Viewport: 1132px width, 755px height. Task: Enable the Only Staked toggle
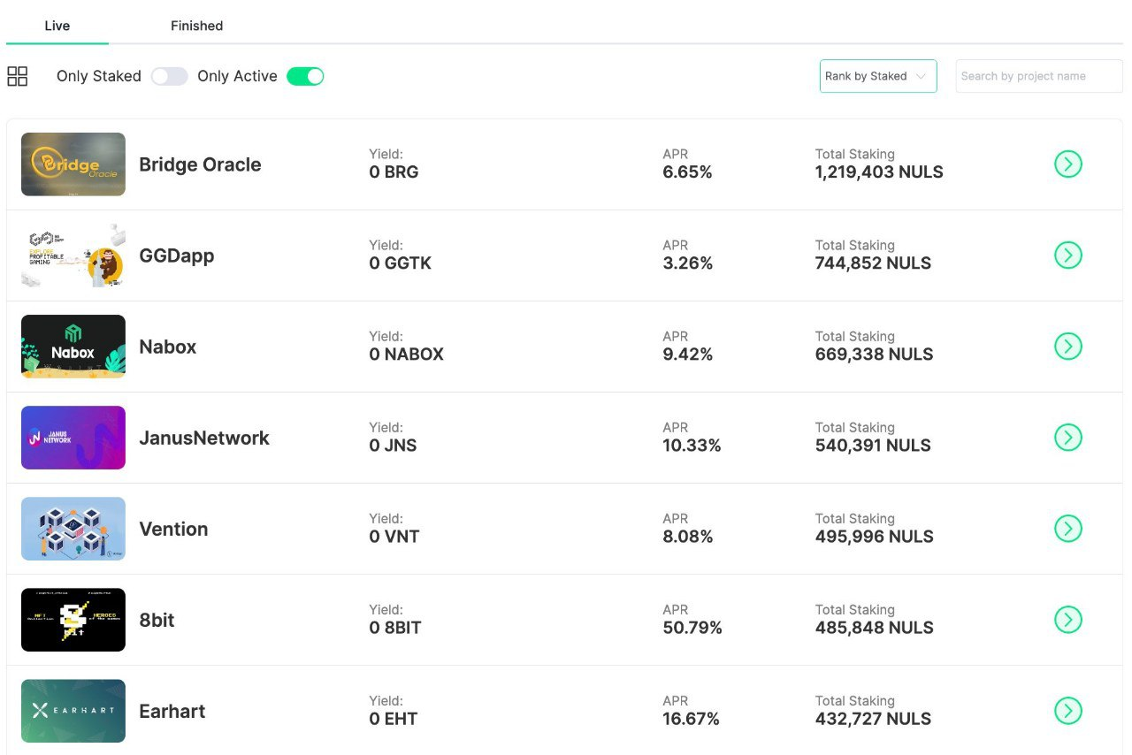tap(169, 76)
